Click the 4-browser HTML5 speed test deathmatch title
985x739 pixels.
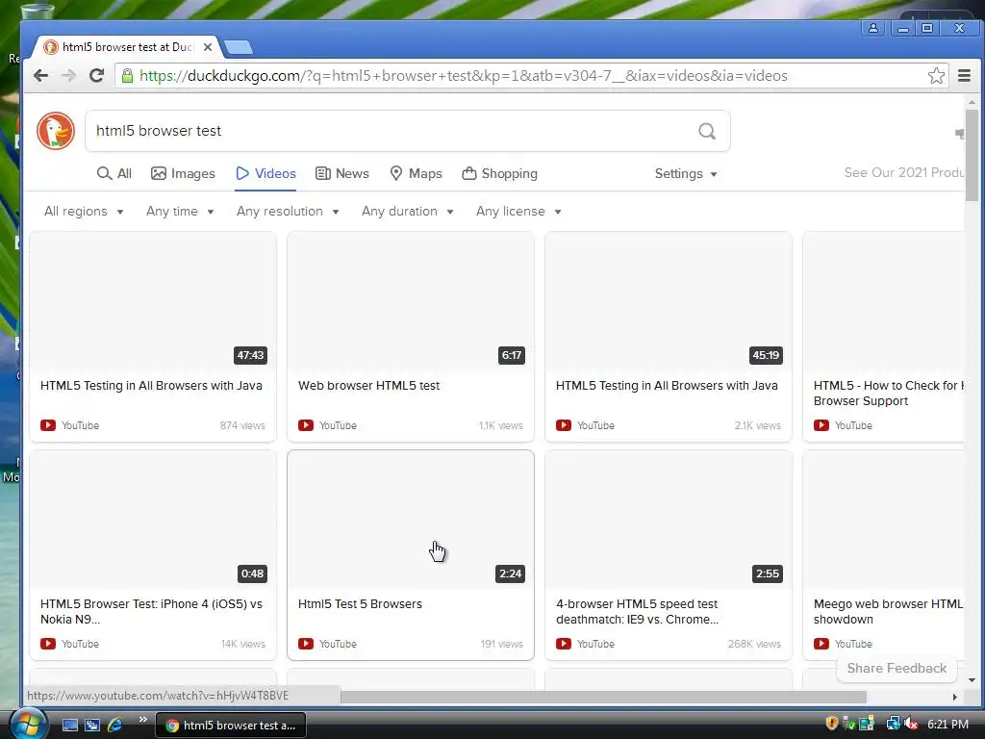point(637,611)
